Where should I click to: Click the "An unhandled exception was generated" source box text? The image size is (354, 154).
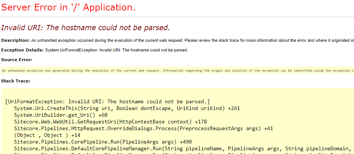point(178,70)
